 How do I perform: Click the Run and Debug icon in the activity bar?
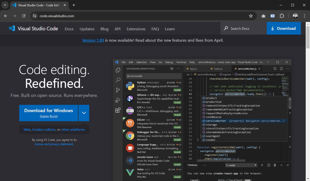pyautogui.click(x=118, y=100)
